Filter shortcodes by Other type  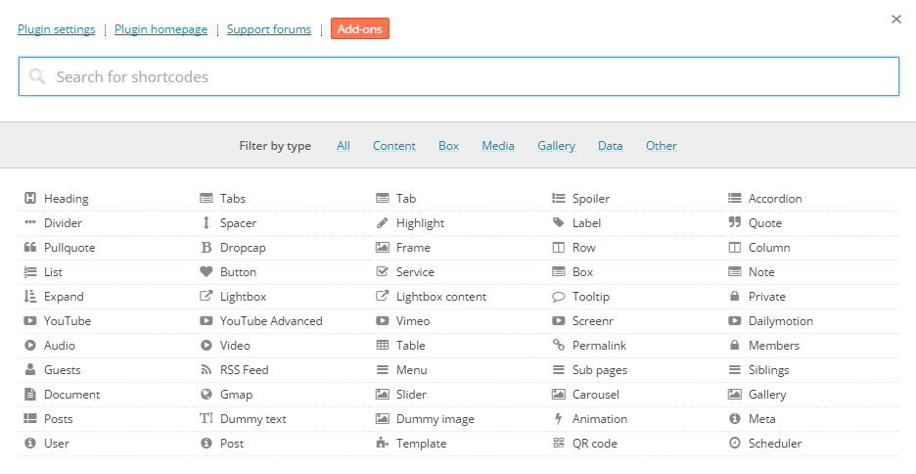(x=662, y=146)
